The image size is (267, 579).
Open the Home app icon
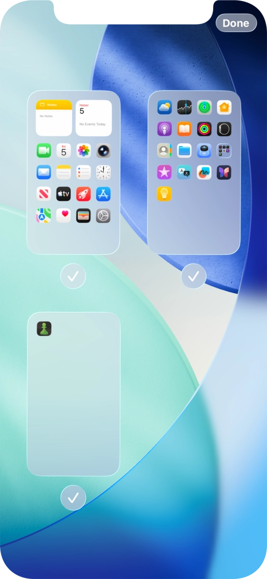coord(224,107)
